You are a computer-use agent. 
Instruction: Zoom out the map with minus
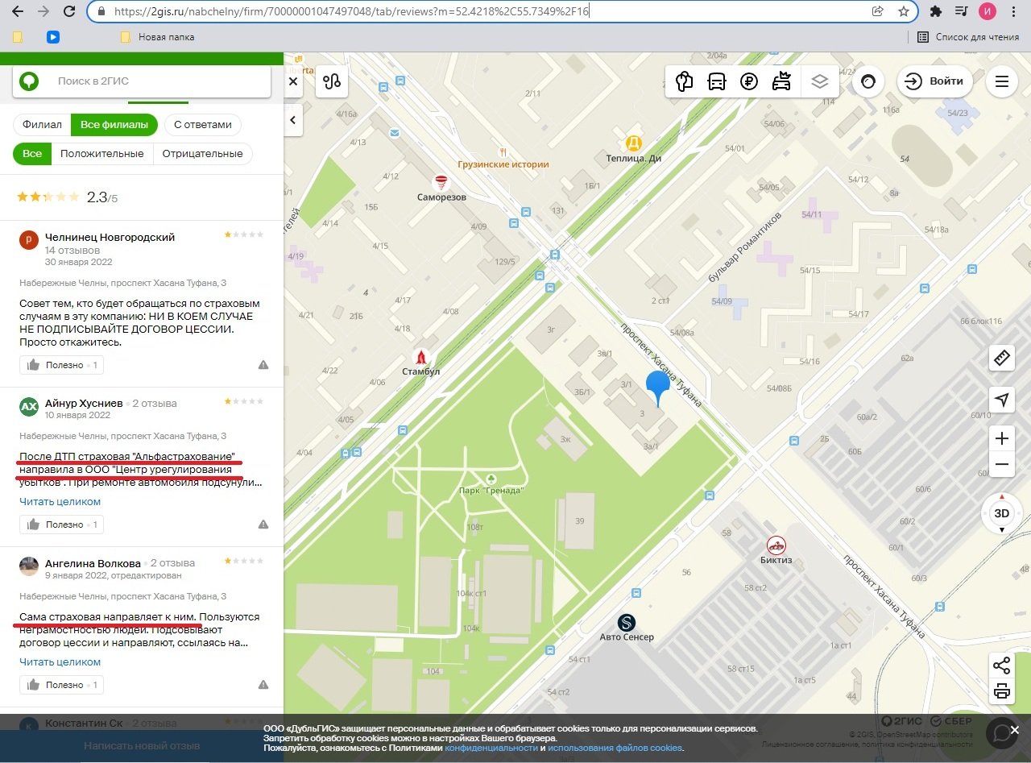pos(1002,465)
